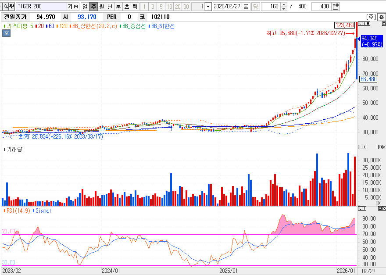Image resolution: width=386 pixels, height=275 pixels.
Task: Open the interval dropdown showing 1
Action: [x=207, y=6]
